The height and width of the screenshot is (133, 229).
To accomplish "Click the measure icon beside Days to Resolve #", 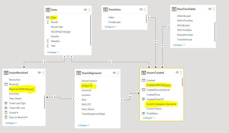I will coord(6,117).
